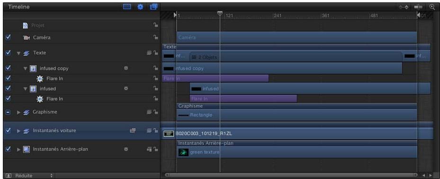Click the project in-point marker at frame 1
Image resolution: width=440 pixels, height=179 pixels.
[175, 15]
